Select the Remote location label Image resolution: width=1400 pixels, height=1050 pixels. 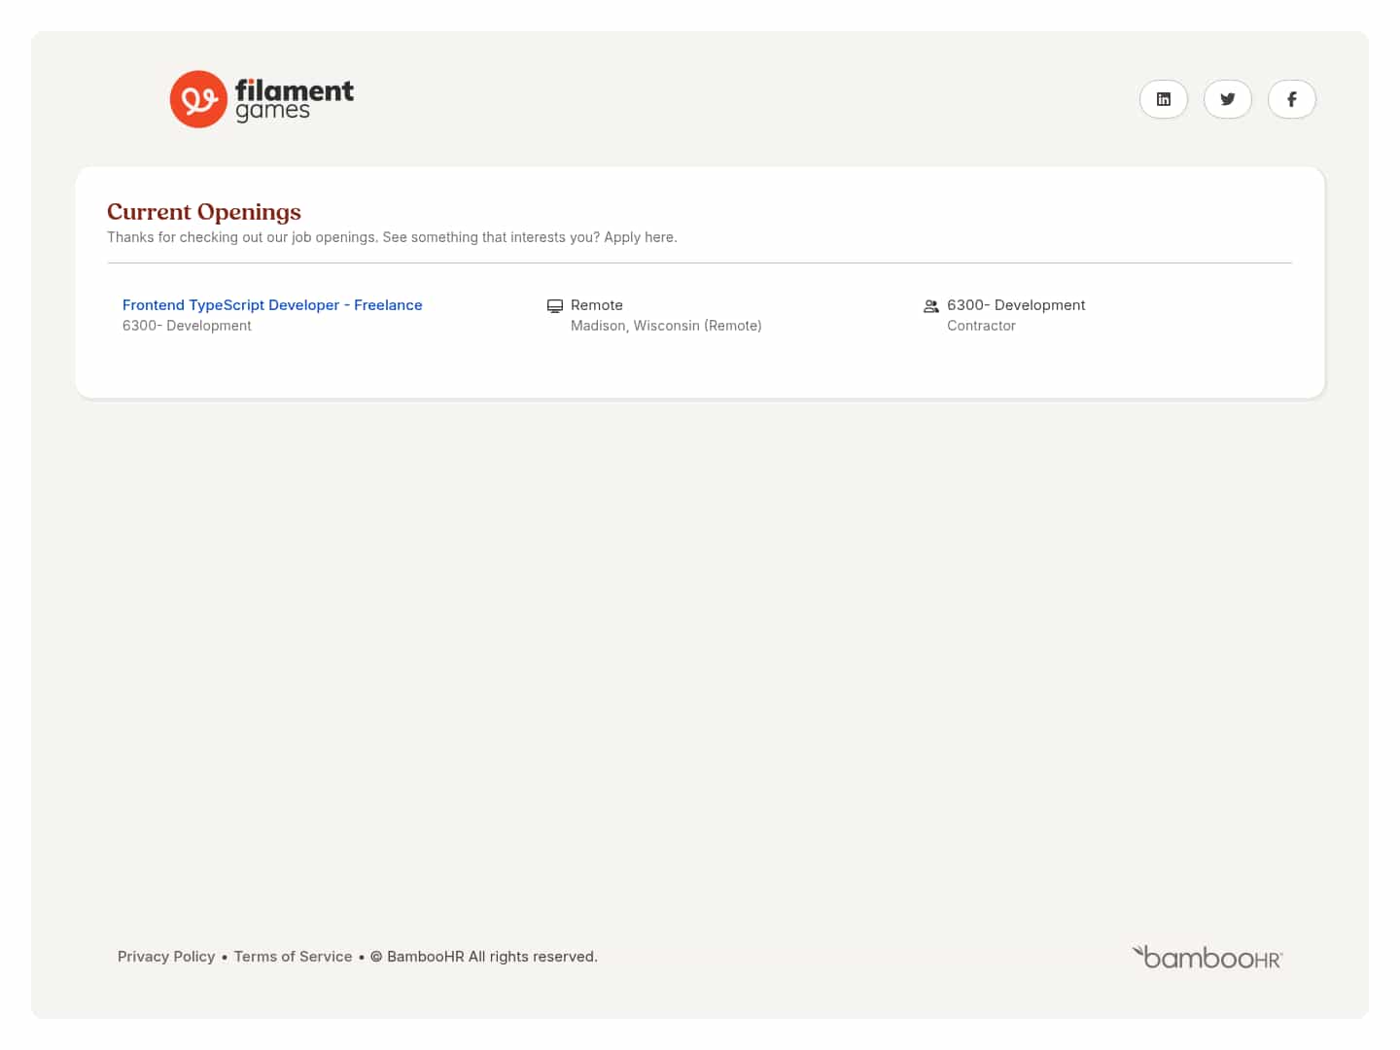(x=596, y=305)
